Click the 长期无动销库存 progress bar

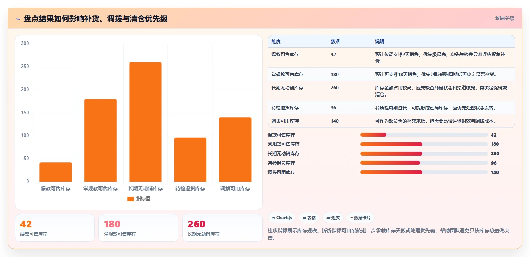[424, 154]
